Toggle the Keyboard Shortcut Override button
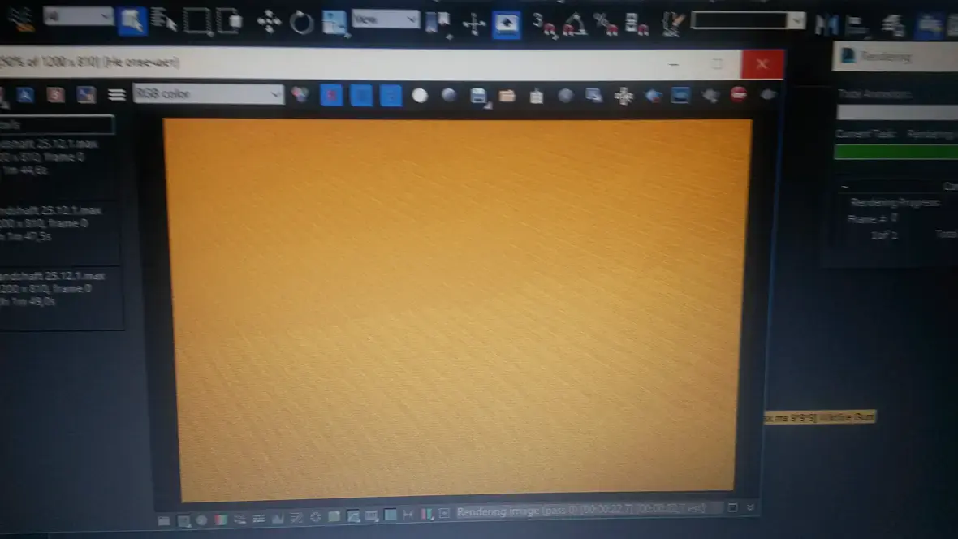 click(x=506, y=24)
